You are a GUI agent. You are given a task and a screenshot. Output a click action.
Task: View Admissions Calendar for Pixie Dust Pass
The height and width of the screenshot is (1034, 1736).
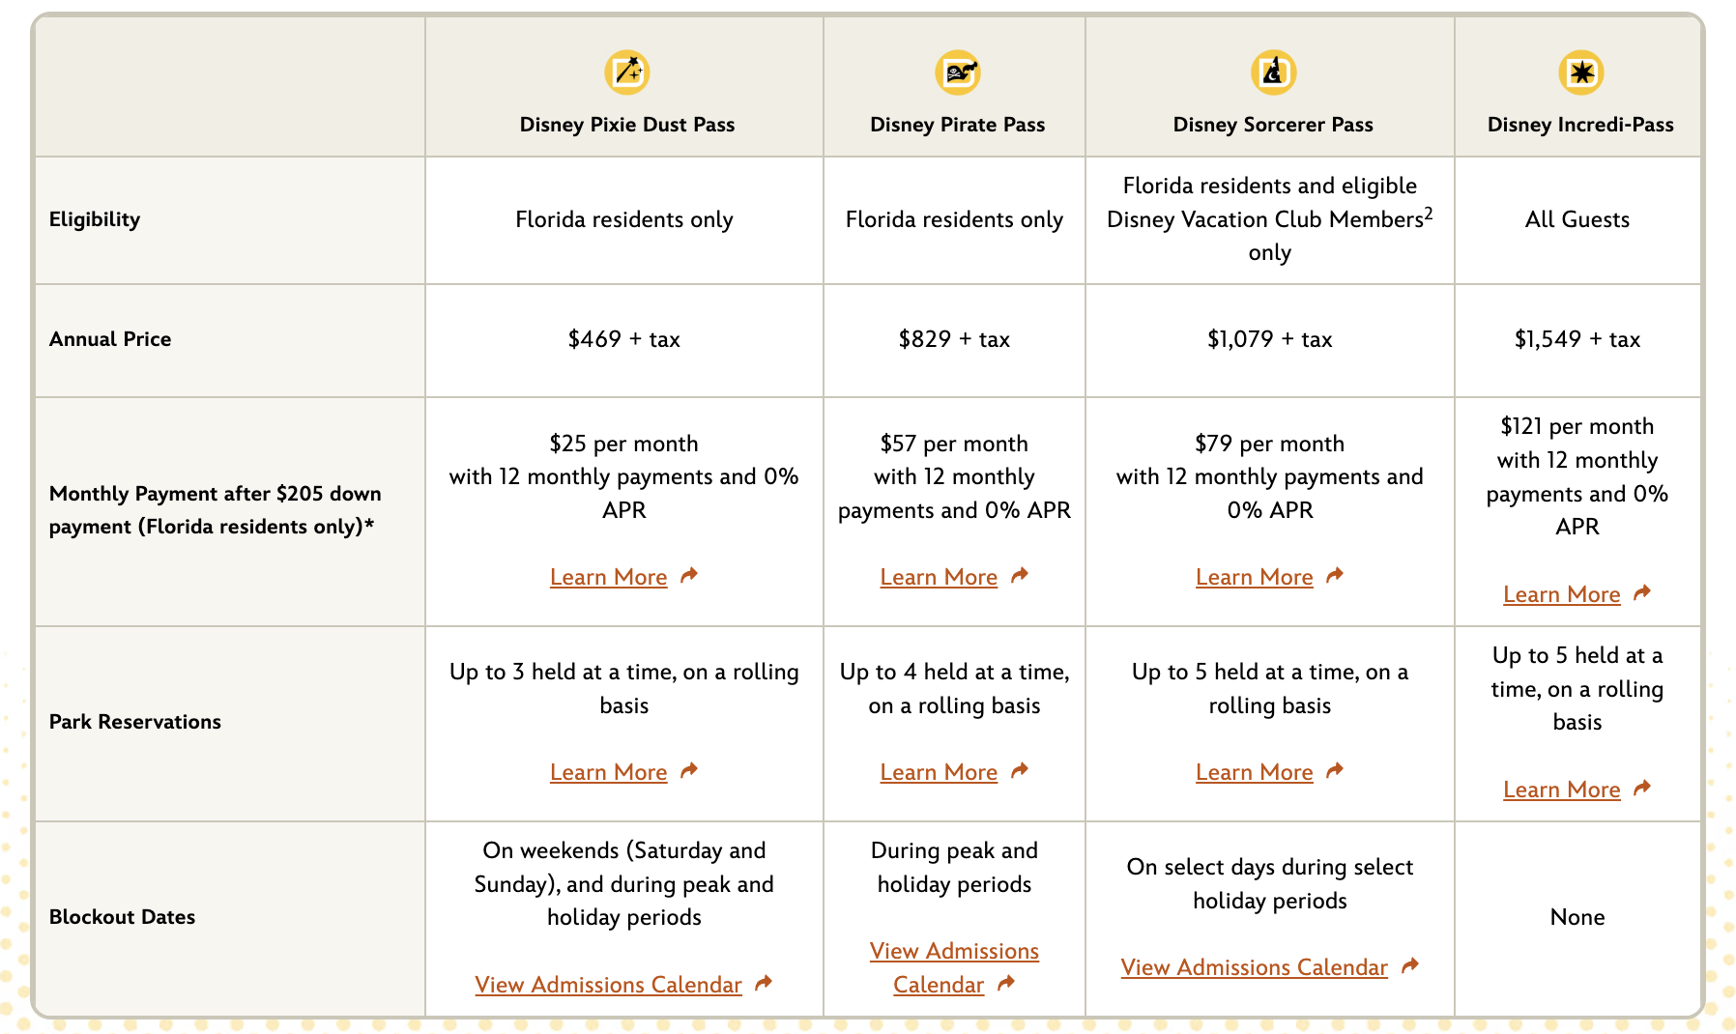608,985
